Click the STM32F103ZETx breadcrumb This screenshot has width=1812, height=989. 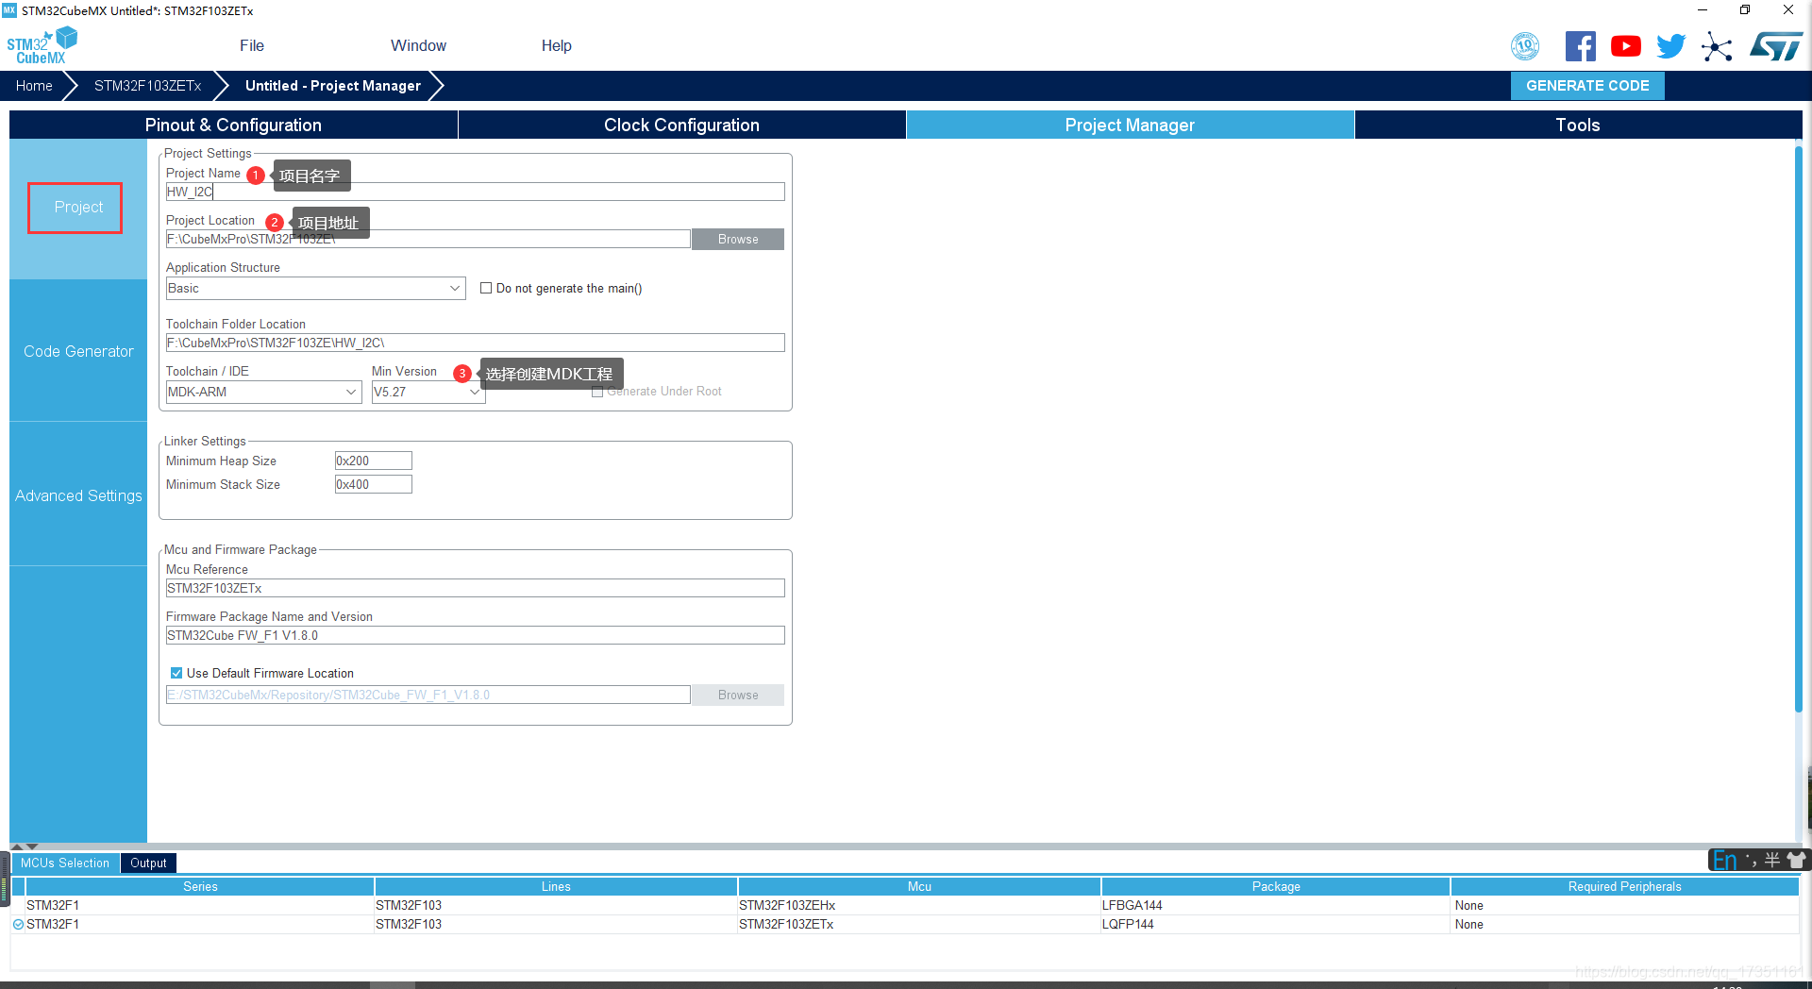pos(148,85)
